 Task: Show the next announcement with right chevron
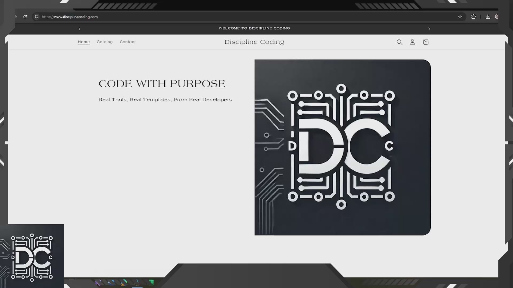(x=429, y=29)
